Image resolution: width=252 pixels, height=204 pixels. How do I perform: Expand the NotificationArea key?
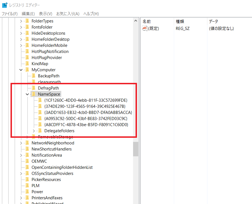[x=21, y=155]
